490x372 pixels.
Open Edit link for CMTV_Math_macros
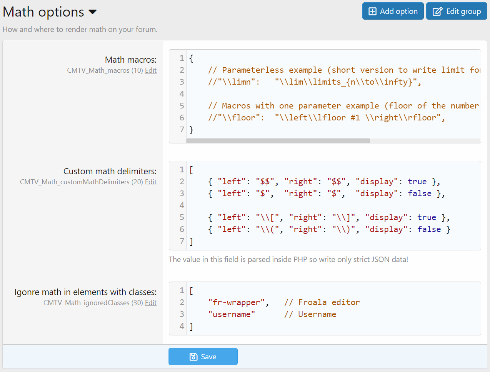(150, 70)
